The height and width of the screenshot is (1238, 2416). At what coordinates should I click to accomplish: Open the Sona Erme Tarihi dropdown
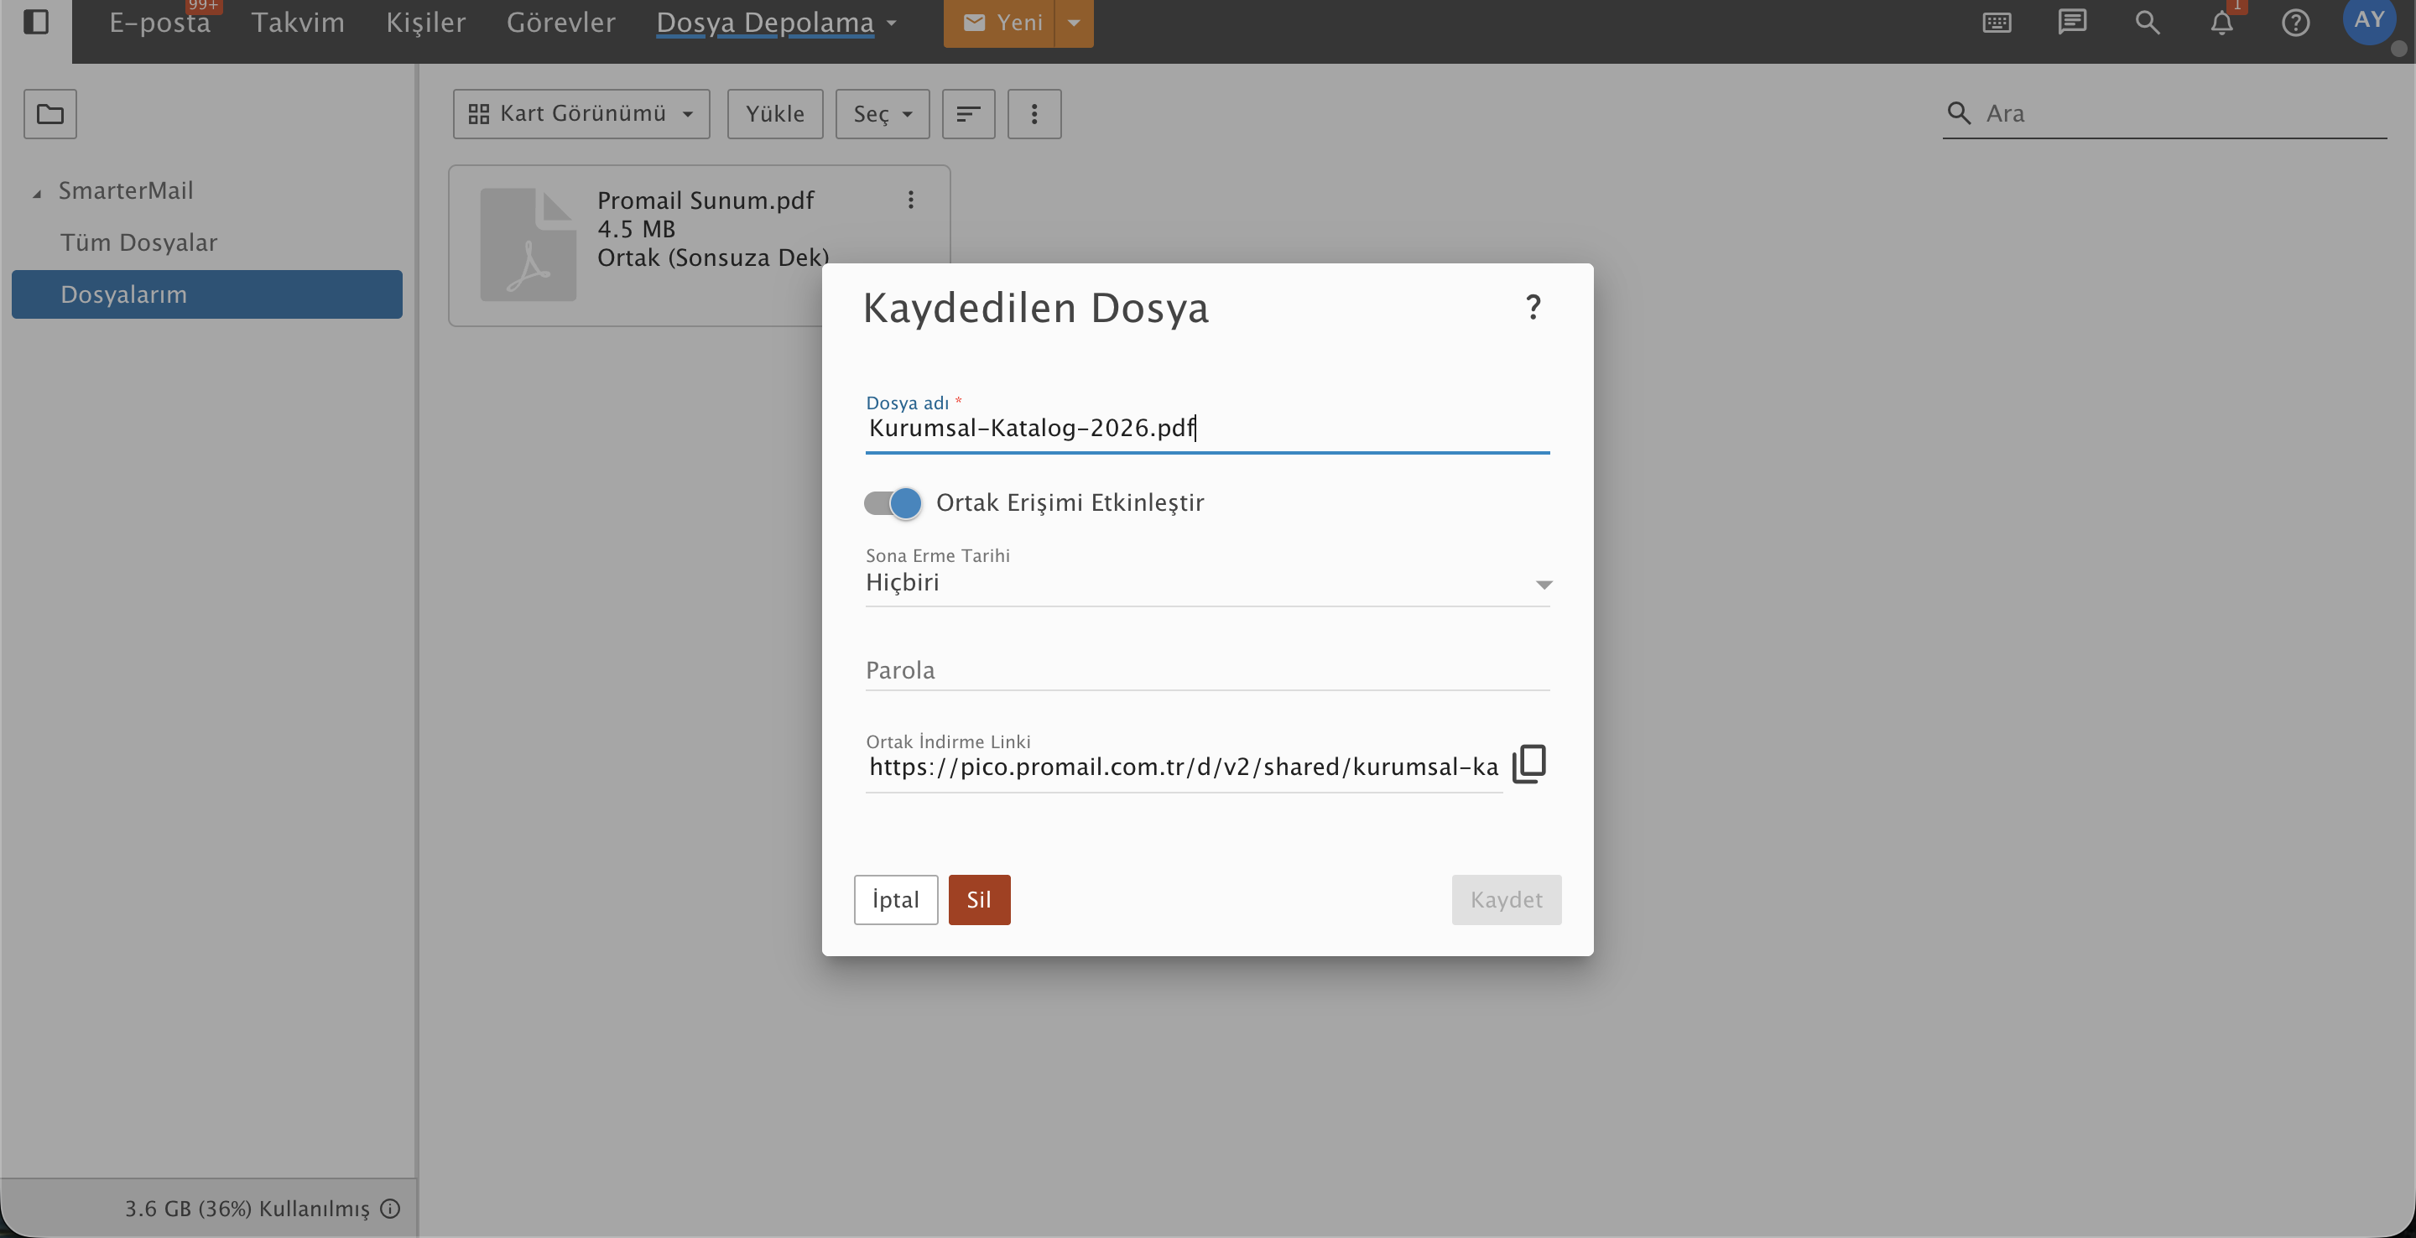(1207, 582)
